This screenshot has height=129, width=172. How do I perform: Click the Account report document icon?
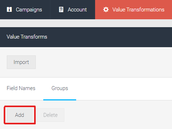pyautogui.click(x=61, y=10)
